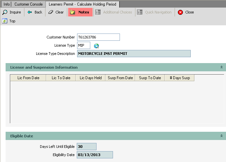Open the Additional Choices toolbar item
The image size is (226, 162).
114,12
